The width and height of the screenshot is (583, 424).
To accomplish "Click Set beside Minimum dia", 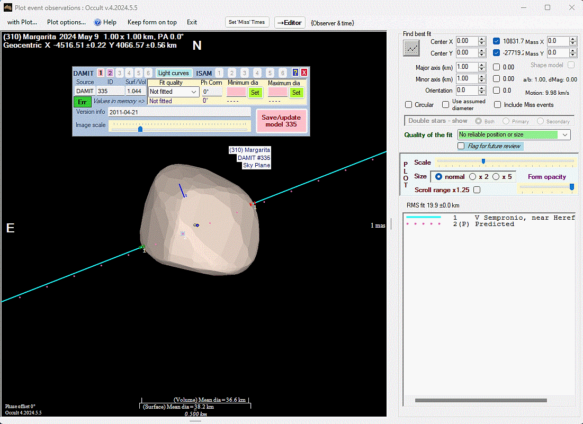I will pyautogui.click(x=255, y=92).
